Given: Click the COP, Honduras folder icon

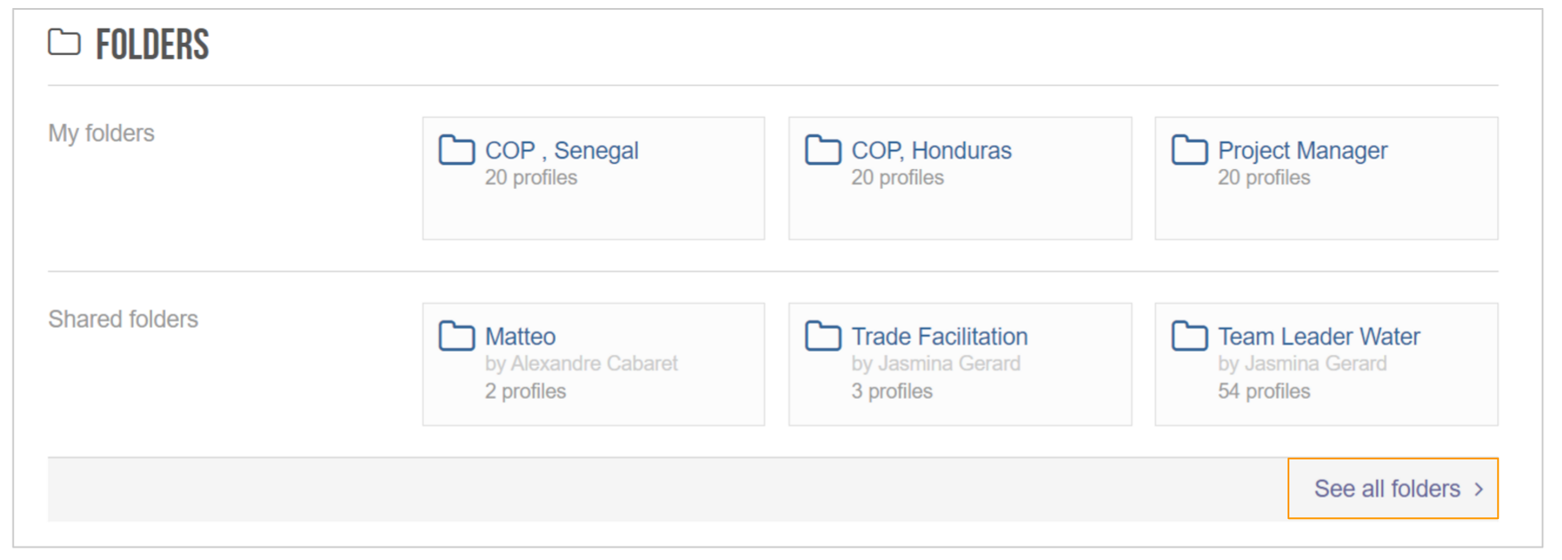Looking at the screenshot, I should point(822,150).
